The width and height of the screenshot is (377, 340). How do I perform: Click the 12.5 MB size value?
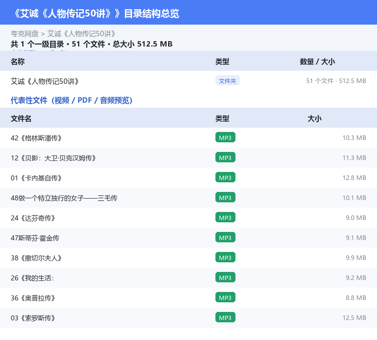(354, 317)
